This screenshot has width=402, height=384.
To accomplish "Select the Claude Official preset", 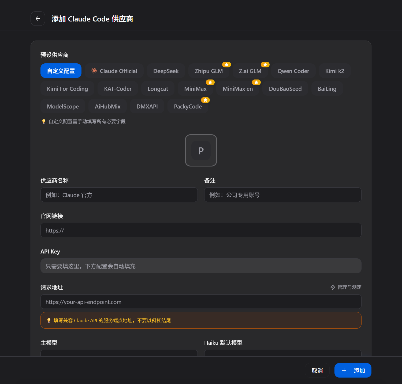I will pyautogui.click(x=114, y=71).
